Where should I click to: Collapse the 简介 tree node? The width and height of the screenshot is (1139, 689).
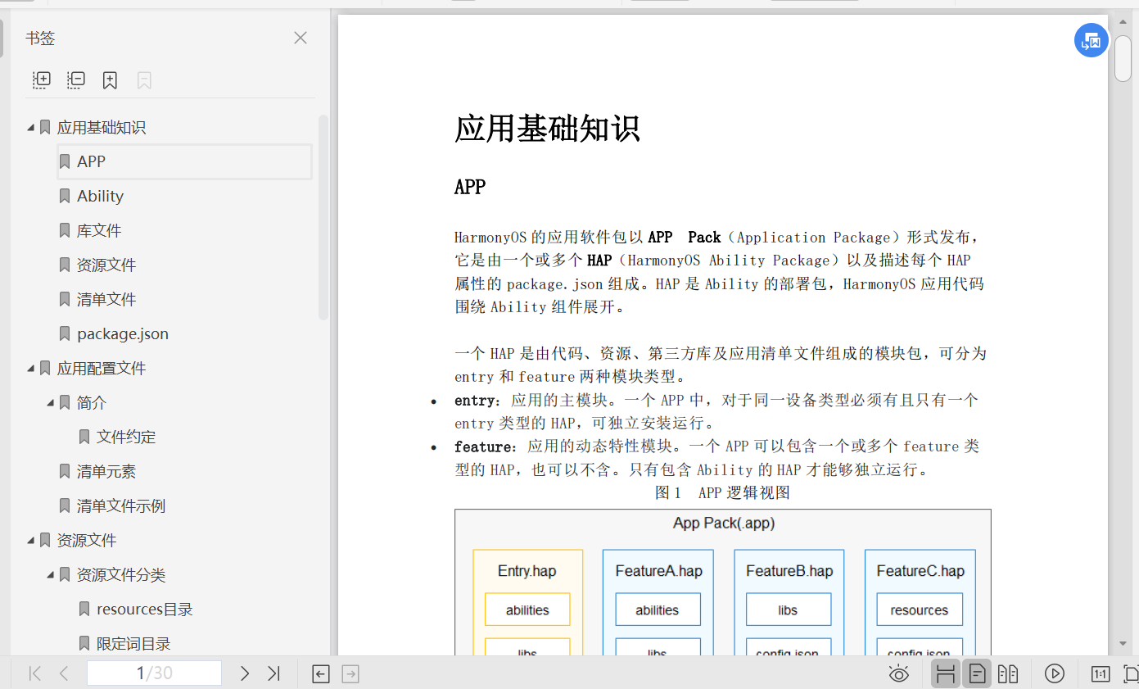51,403
